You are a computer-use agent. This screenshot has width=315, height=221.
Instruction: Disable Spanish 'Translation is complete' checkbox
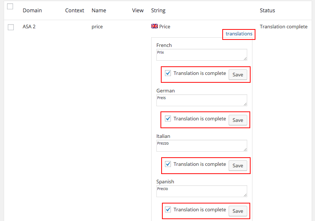click(168, 209)
